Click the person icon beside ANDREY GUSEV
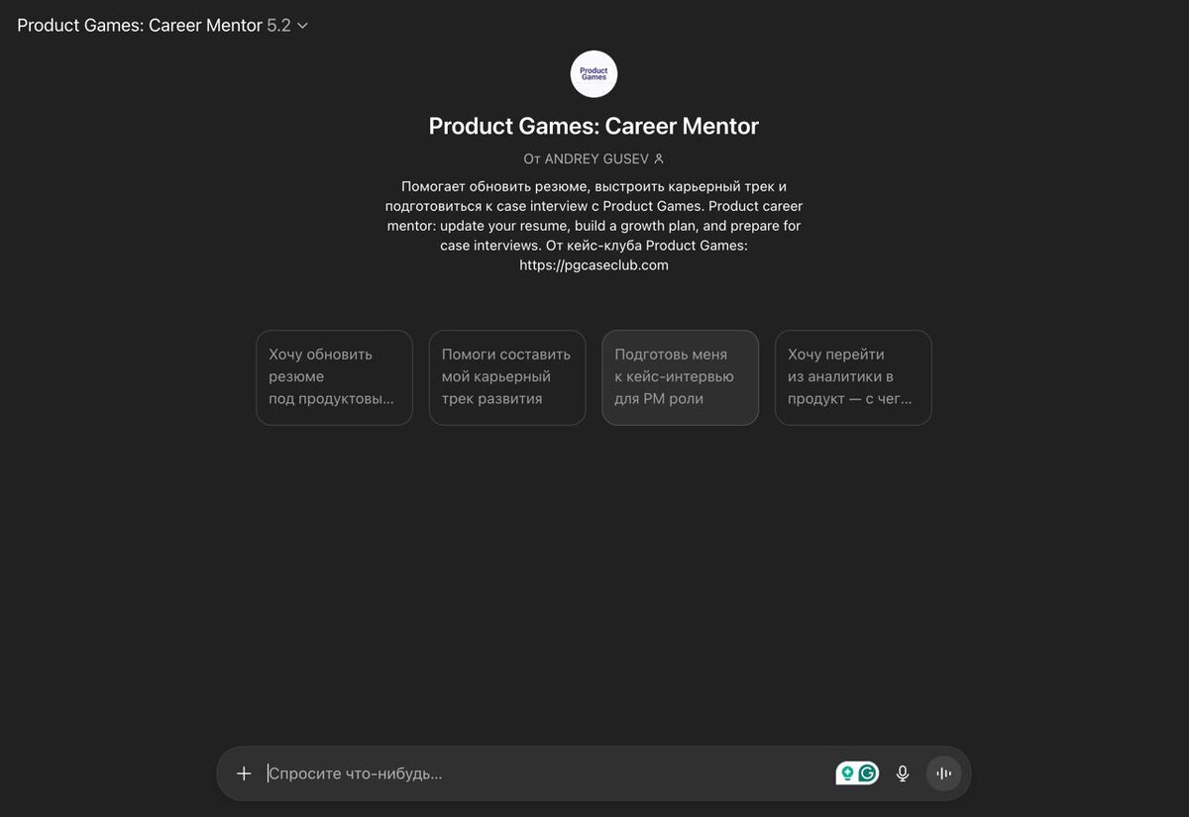 pos(659,158)
